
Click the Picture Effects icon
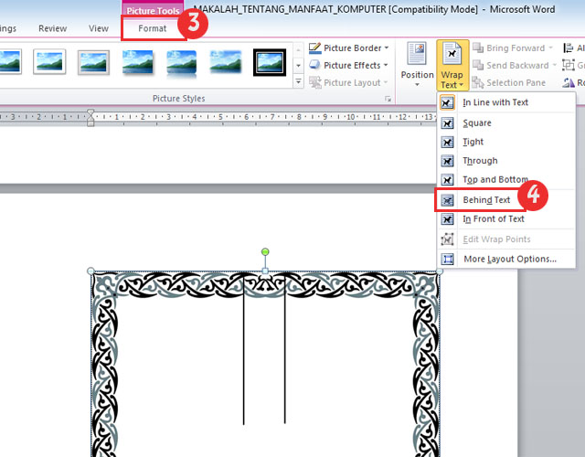(x=314, y=65)
